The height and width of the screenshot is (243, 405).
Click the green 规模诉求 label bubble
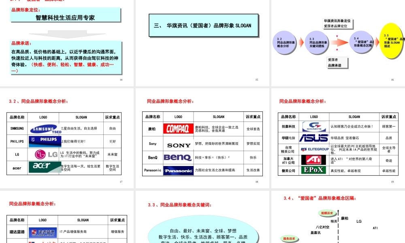[327, 213]
